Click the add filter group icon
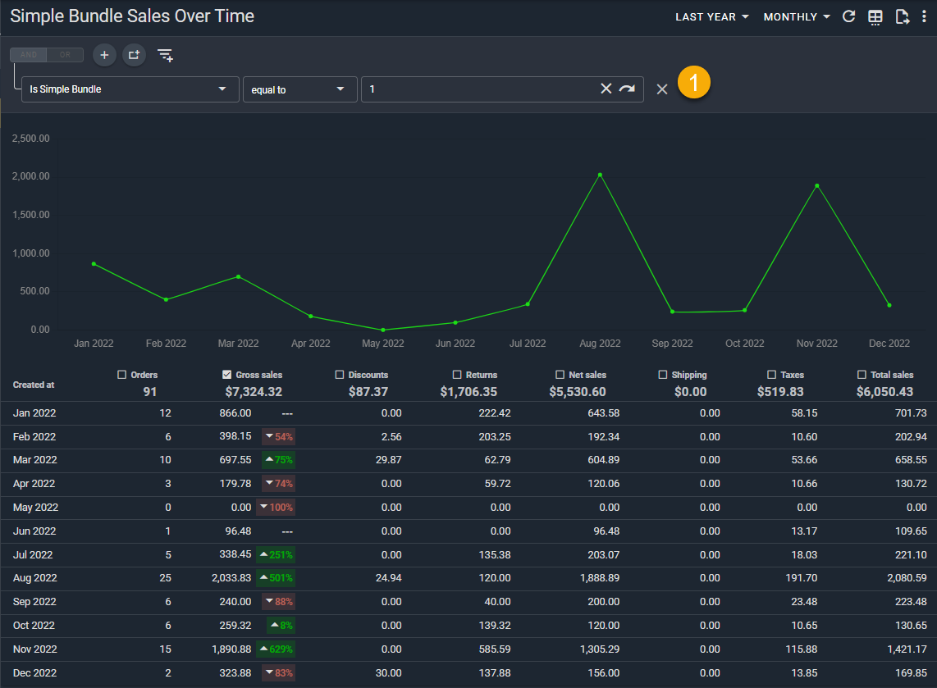 coord(134,55)
